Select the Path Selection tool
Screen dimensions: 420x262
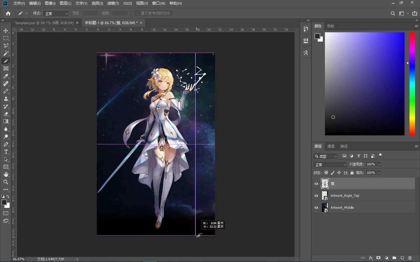pyautogui.click(x=6, y=159)
